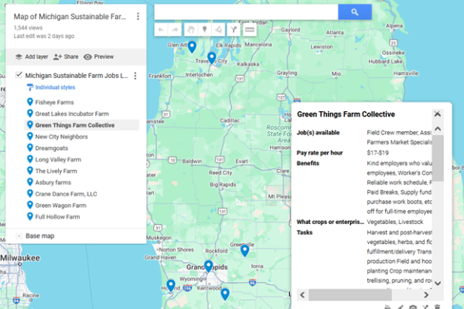
Task: Click the info card horizontal scrollbar
Action: [348, 294]
